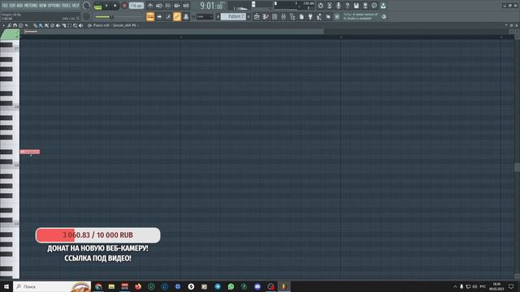Open the playlist view icon
The height and width of the screenshot is (292, 520).
[x=257, y=16]
